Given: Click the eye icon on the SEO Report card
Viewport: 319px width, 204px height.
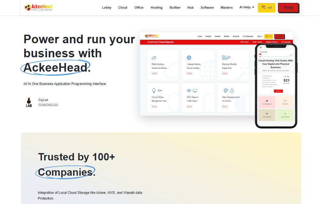Looking at the screenshot, I should [x=189, y=90].
